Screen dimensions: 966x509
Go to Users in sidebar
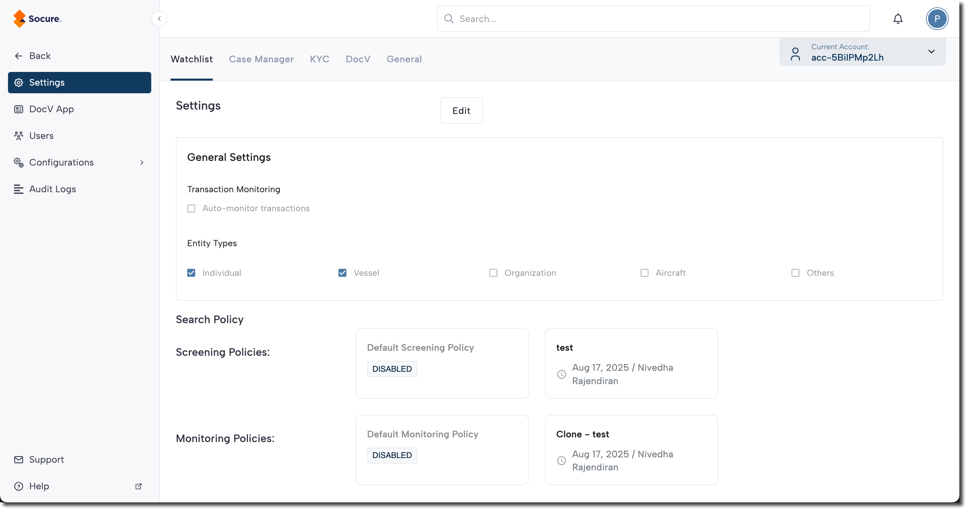[41, 136]
